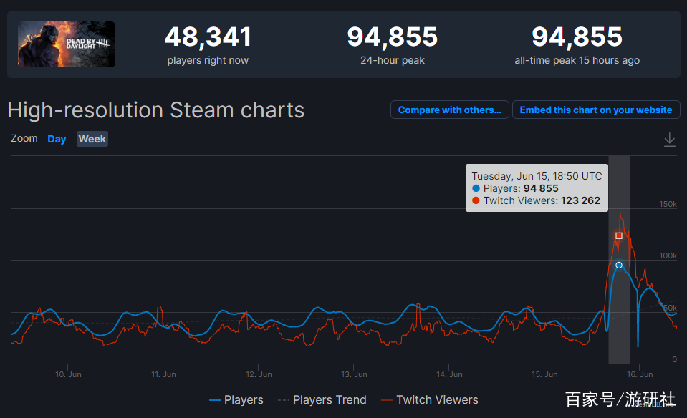This screenshot has height=418, width=687.
Task: Click the High-resolution Steam charts heading
Action: (156, 110)
